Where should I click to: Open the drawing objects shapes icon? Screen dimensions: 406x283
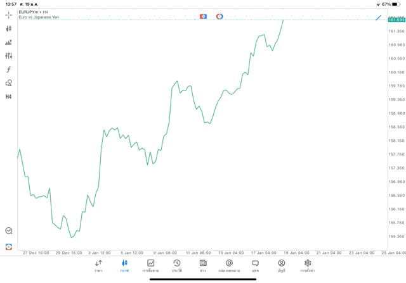coord(9,83)
